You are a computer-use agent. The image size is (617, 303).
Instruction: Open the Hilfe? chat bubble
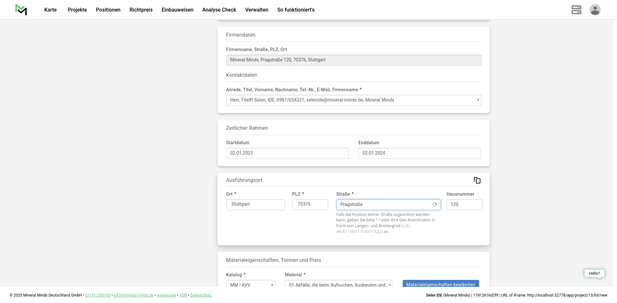594,273
